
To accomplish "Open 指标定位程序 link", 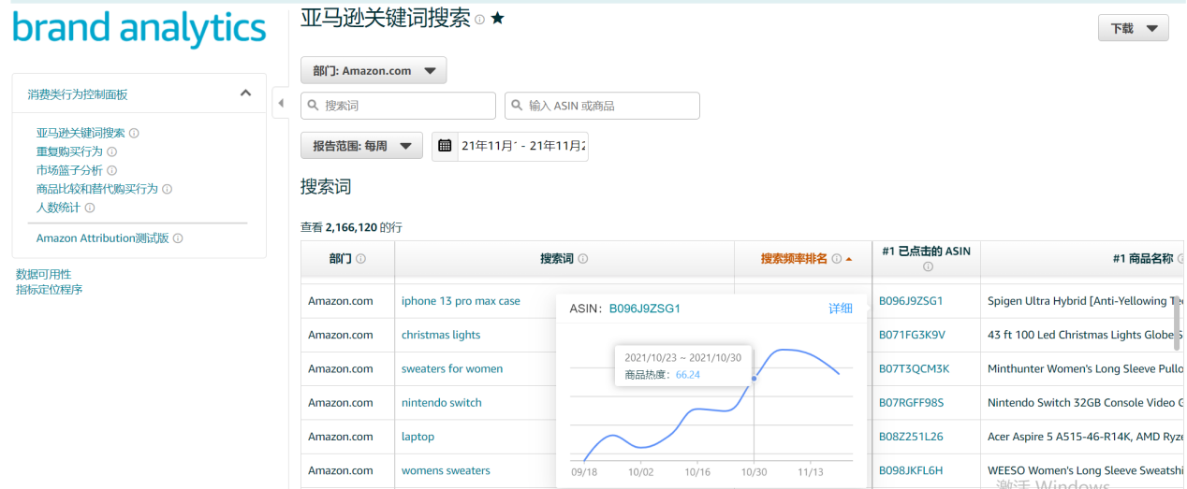I will 49,289.
